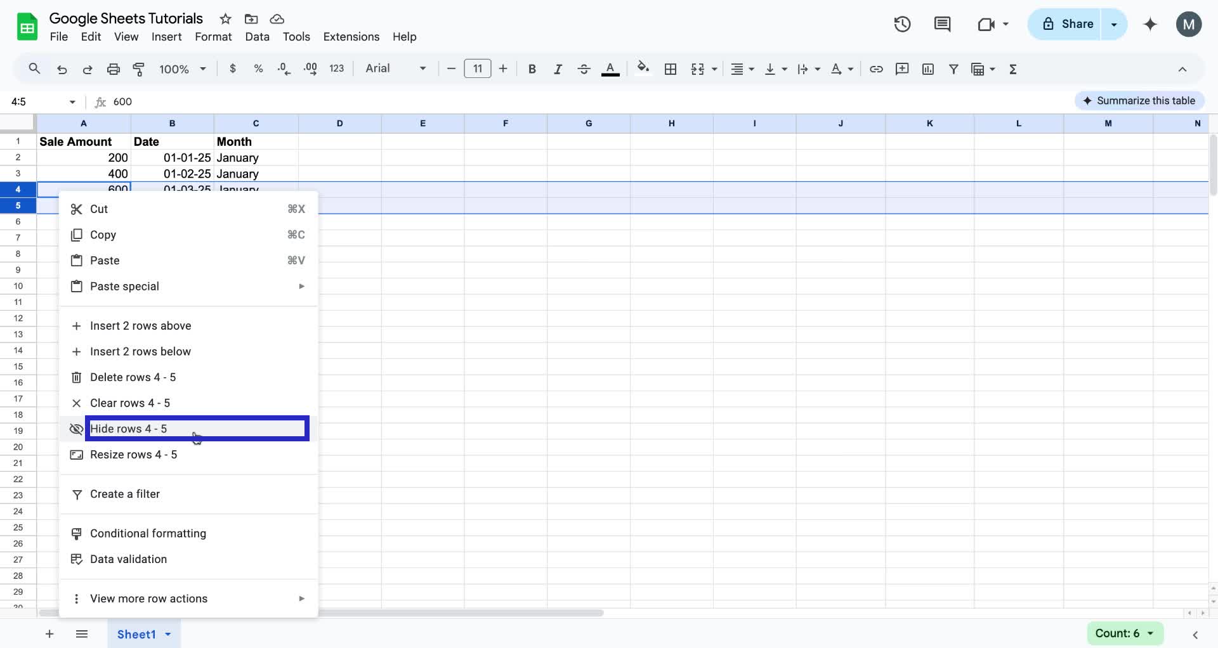The image size is (1218, 648).
Task: Open the font family dropdown
Action: click(395, 68)
